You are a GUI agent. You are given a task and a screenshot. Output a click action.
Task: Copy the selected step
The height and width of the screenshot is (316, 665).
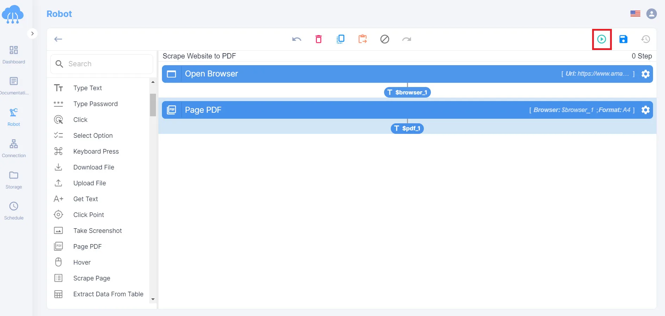coord(340,39)
